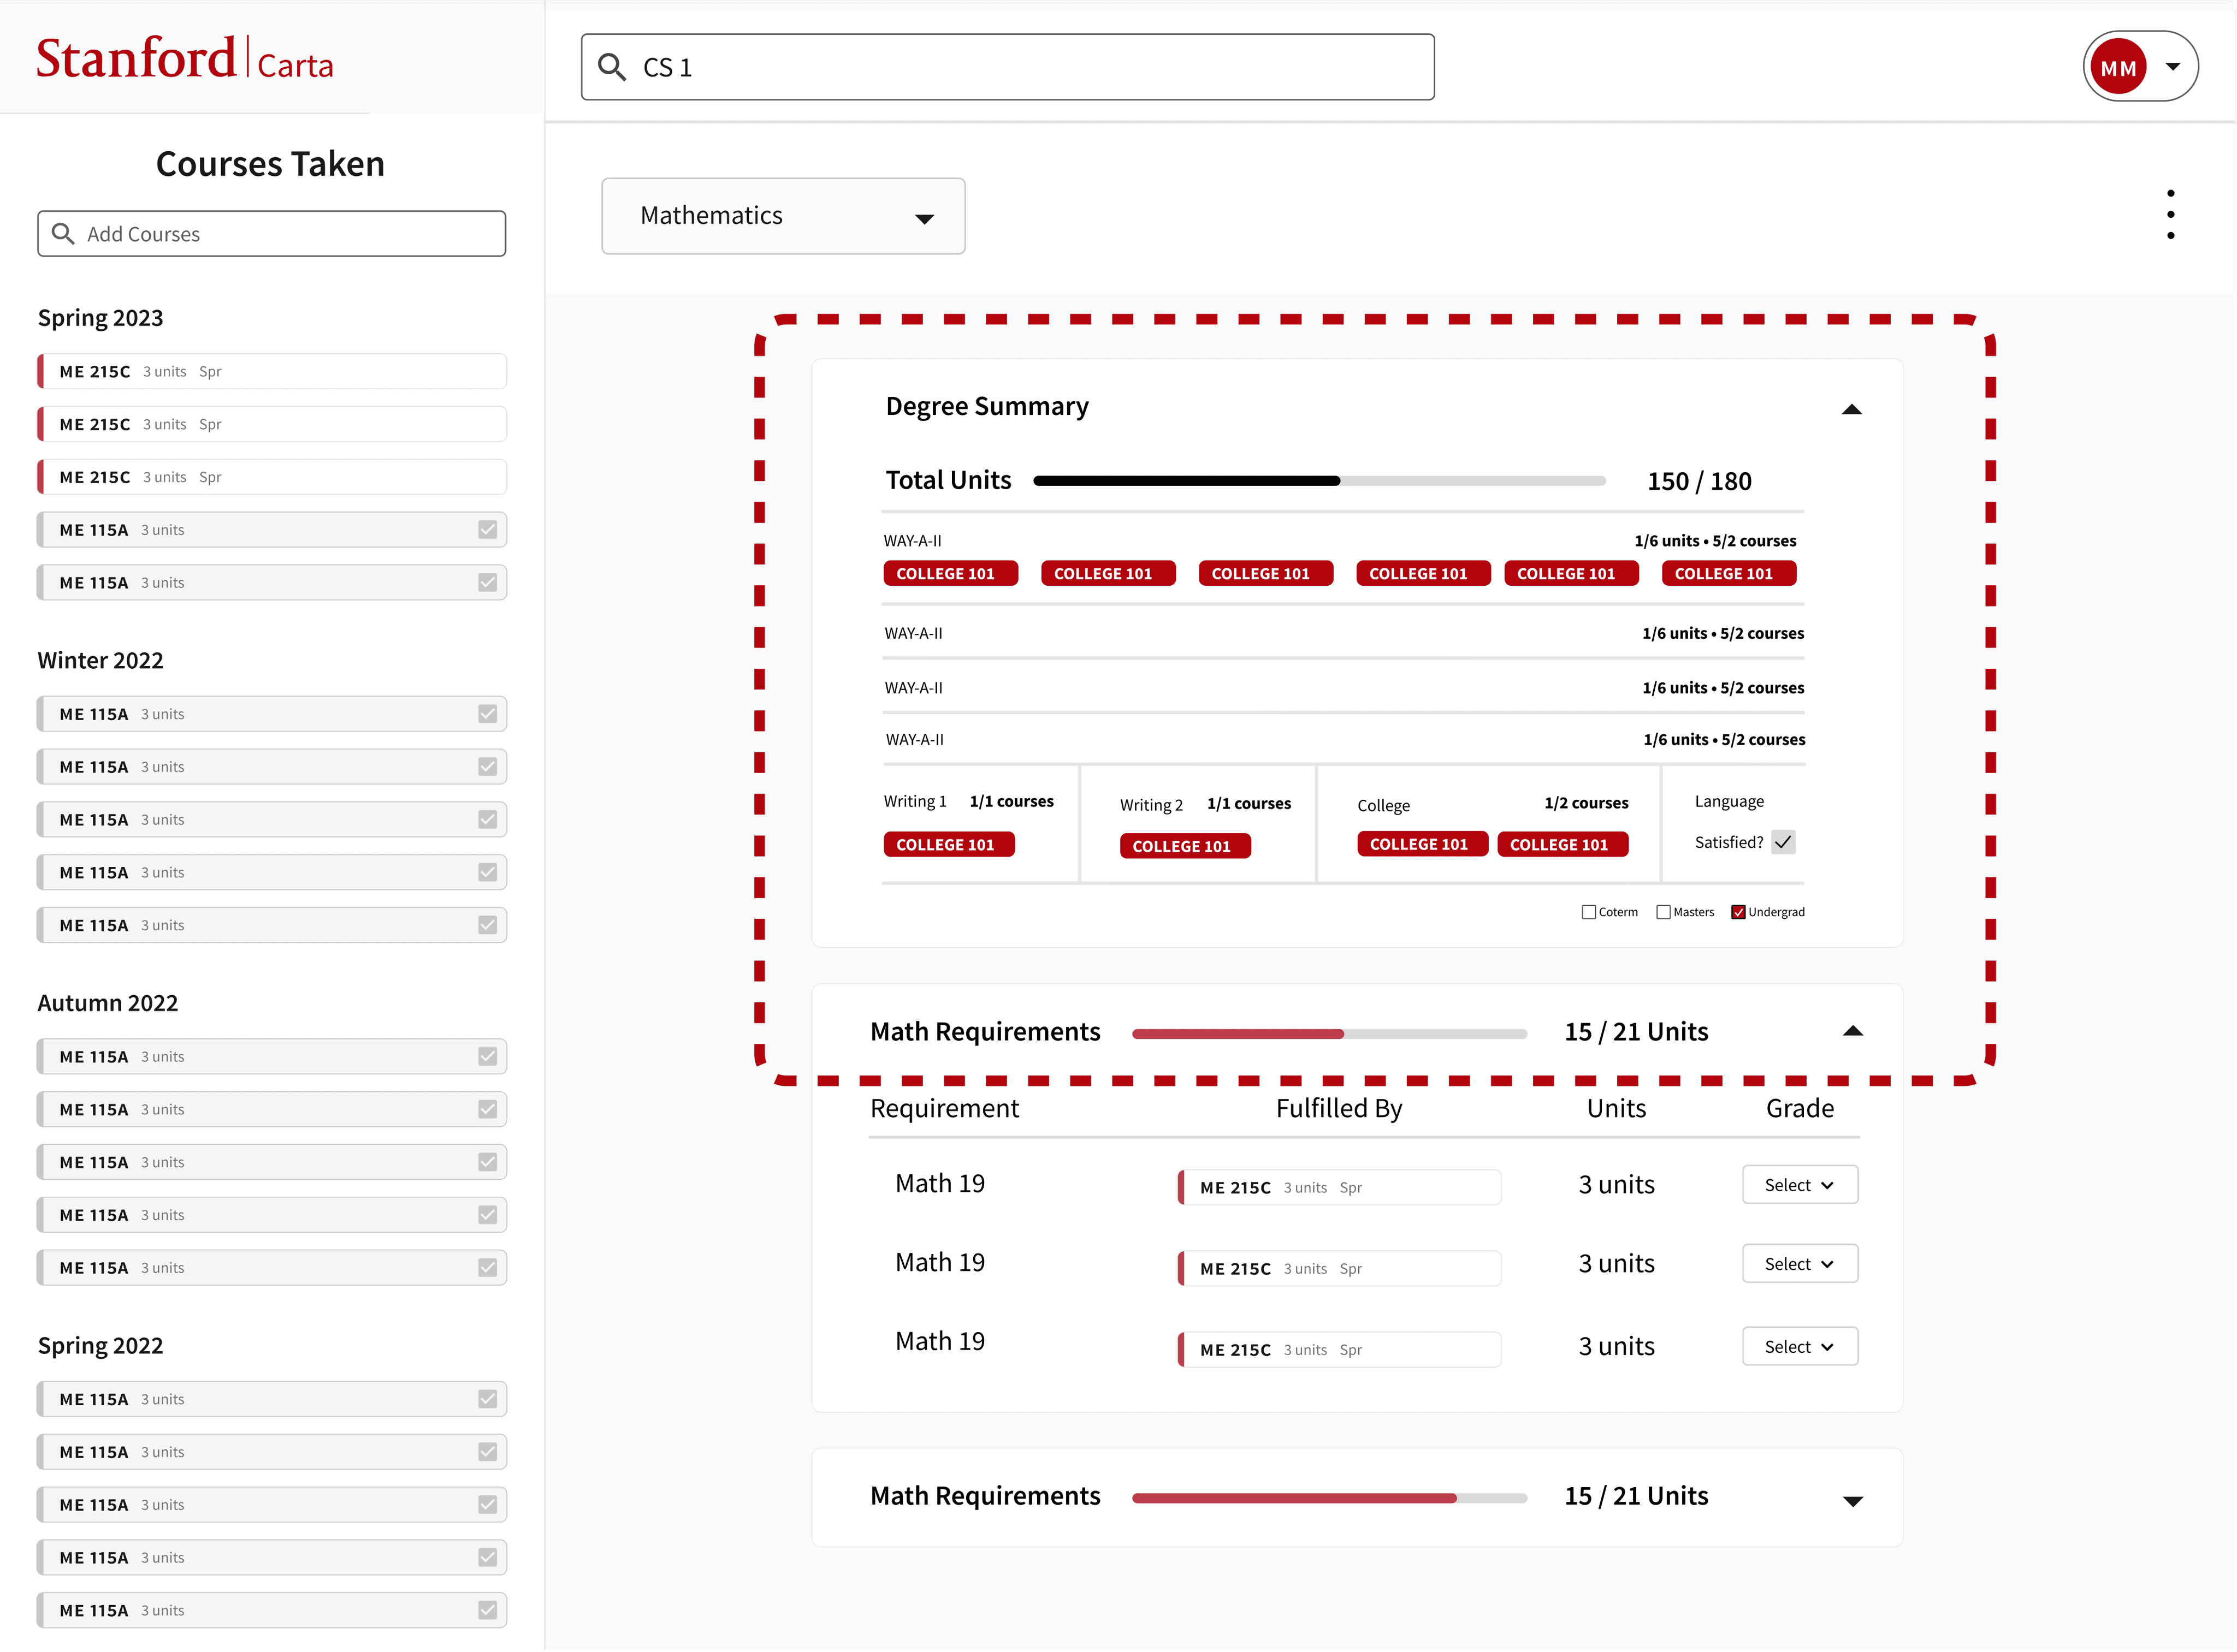Click the Total Units progress bar
This screenshot has height=1652, width=2237.
coord(1318,481)
